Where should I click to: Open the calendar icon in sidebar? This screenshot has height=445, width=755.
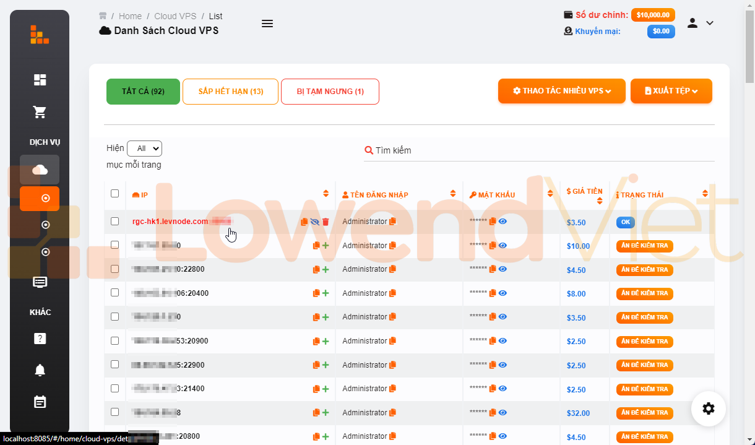click(x=40, y=402)
